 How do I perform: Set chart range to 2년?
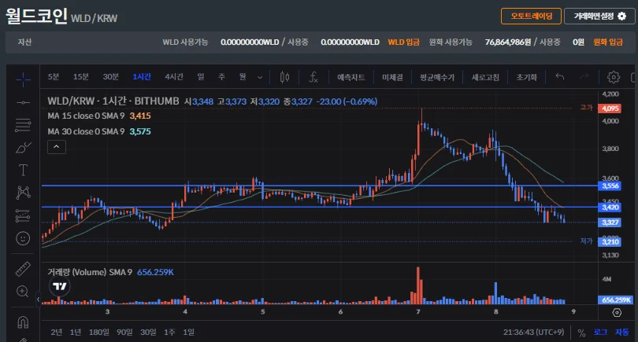(x=56, y=333)
